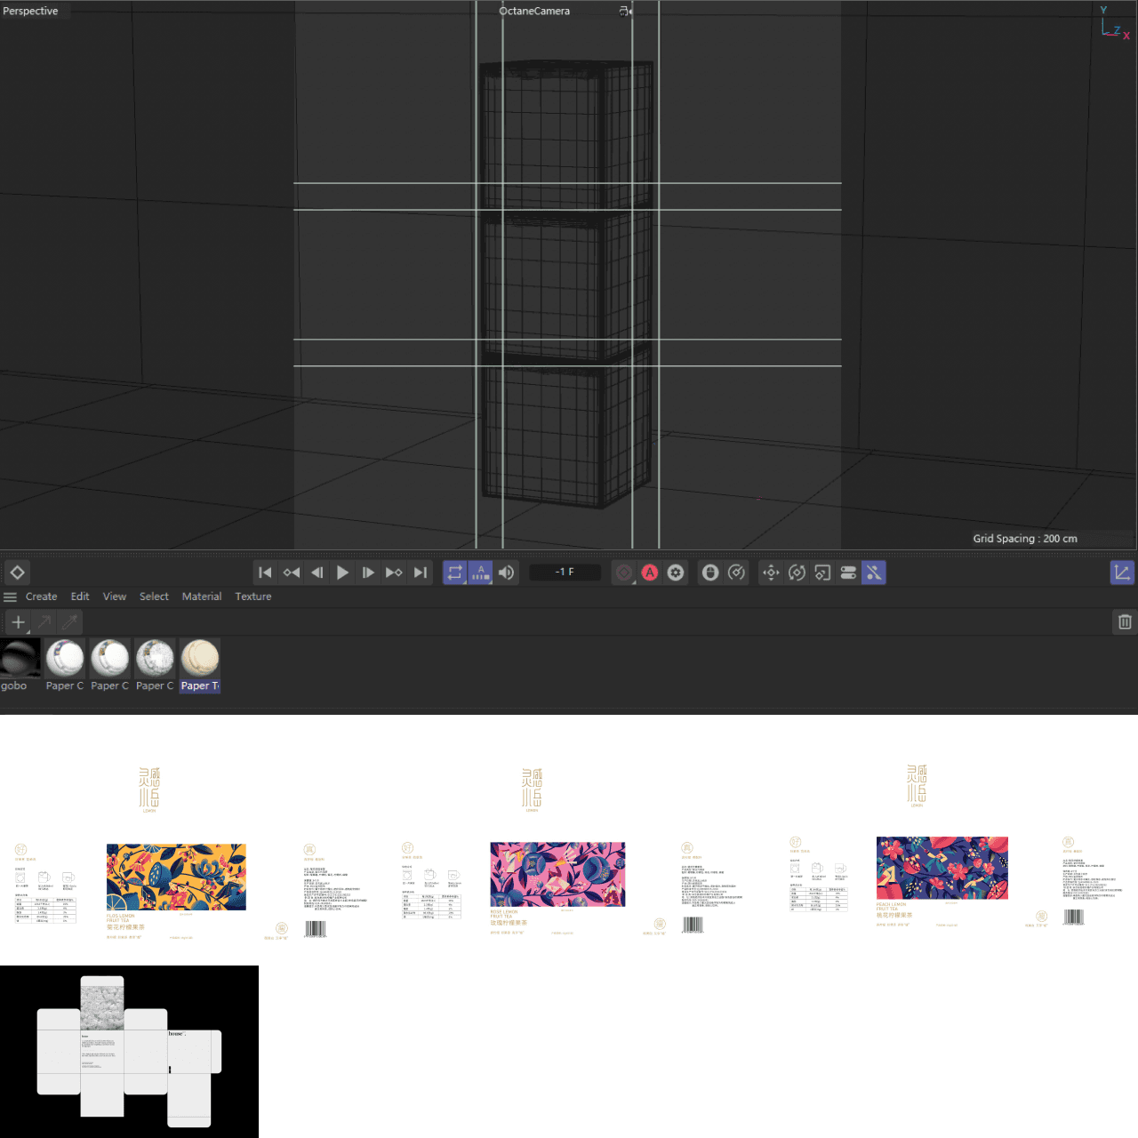The width and height of the screenshot is (1138, 1138).
Task: Toggle Parameter keyframe recording
Action: (x=848, y=573)
